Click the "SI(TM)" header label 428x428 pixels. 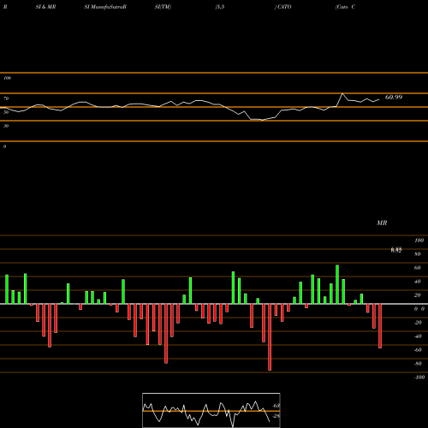pos(163,7)
